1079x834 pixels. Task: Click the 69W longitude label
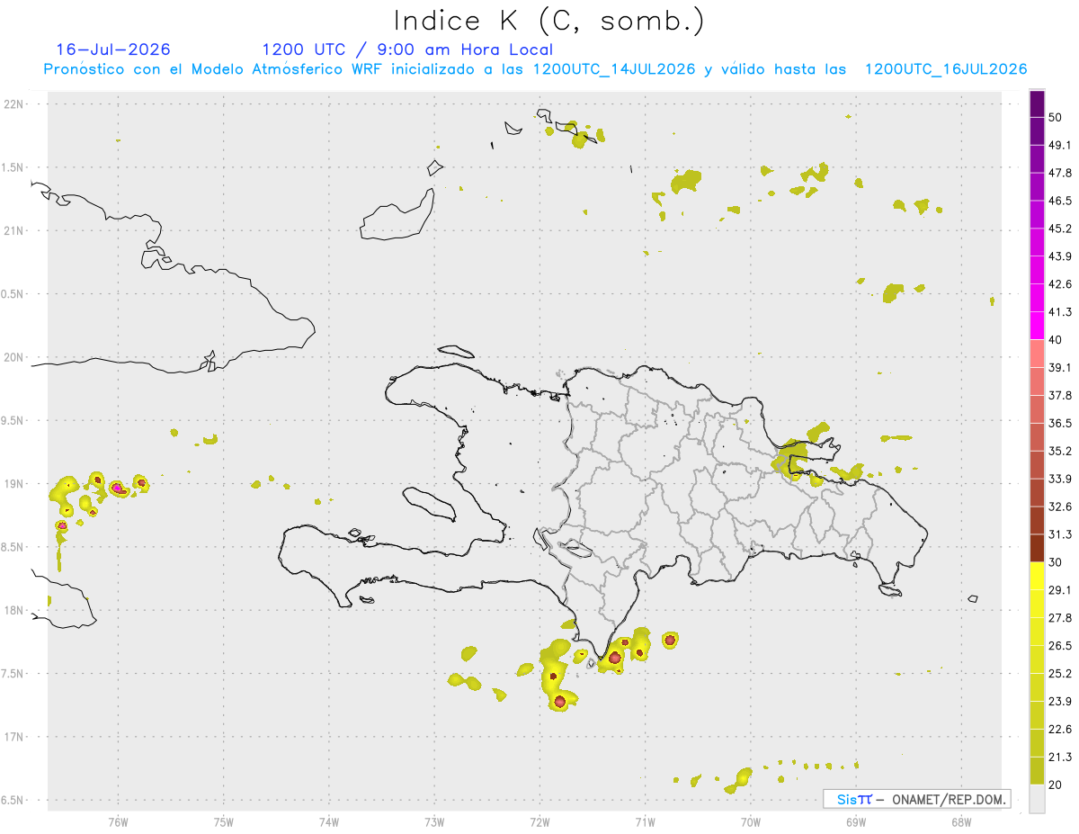click(x=856, y=822)
